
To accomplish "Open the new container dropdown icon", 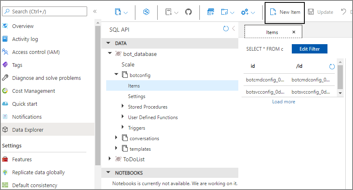I will coord(121,12).
